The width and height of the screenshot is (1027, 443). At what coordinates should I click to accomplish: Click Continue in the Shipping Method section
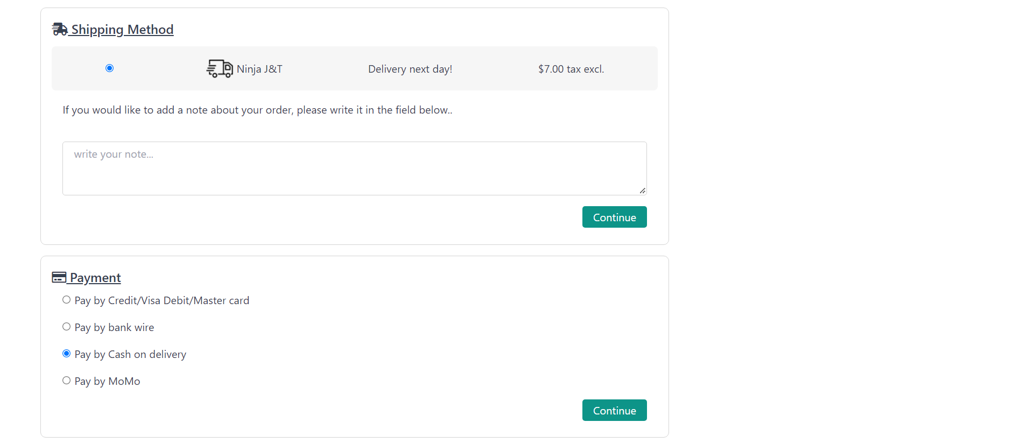pos(614,217)
